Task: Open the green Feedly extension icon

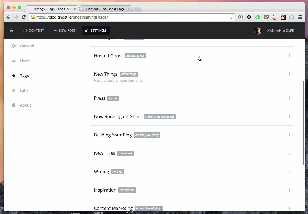Action: pos(257,17)
